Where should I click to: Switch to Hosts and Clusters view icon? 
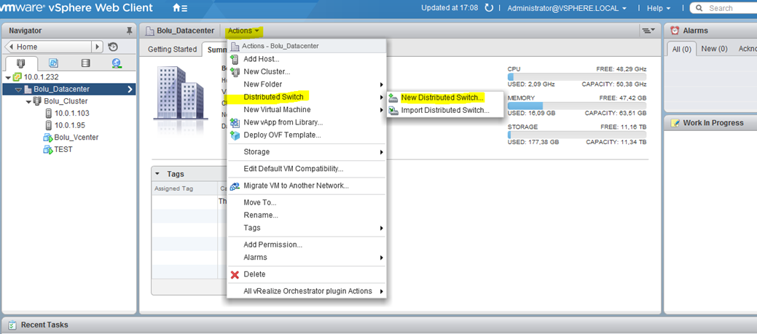pyautogui.click(x=20, y=63)
